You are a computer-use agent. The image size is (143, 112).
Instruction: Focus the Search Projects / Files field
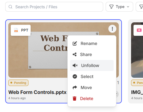click(54, 7)
